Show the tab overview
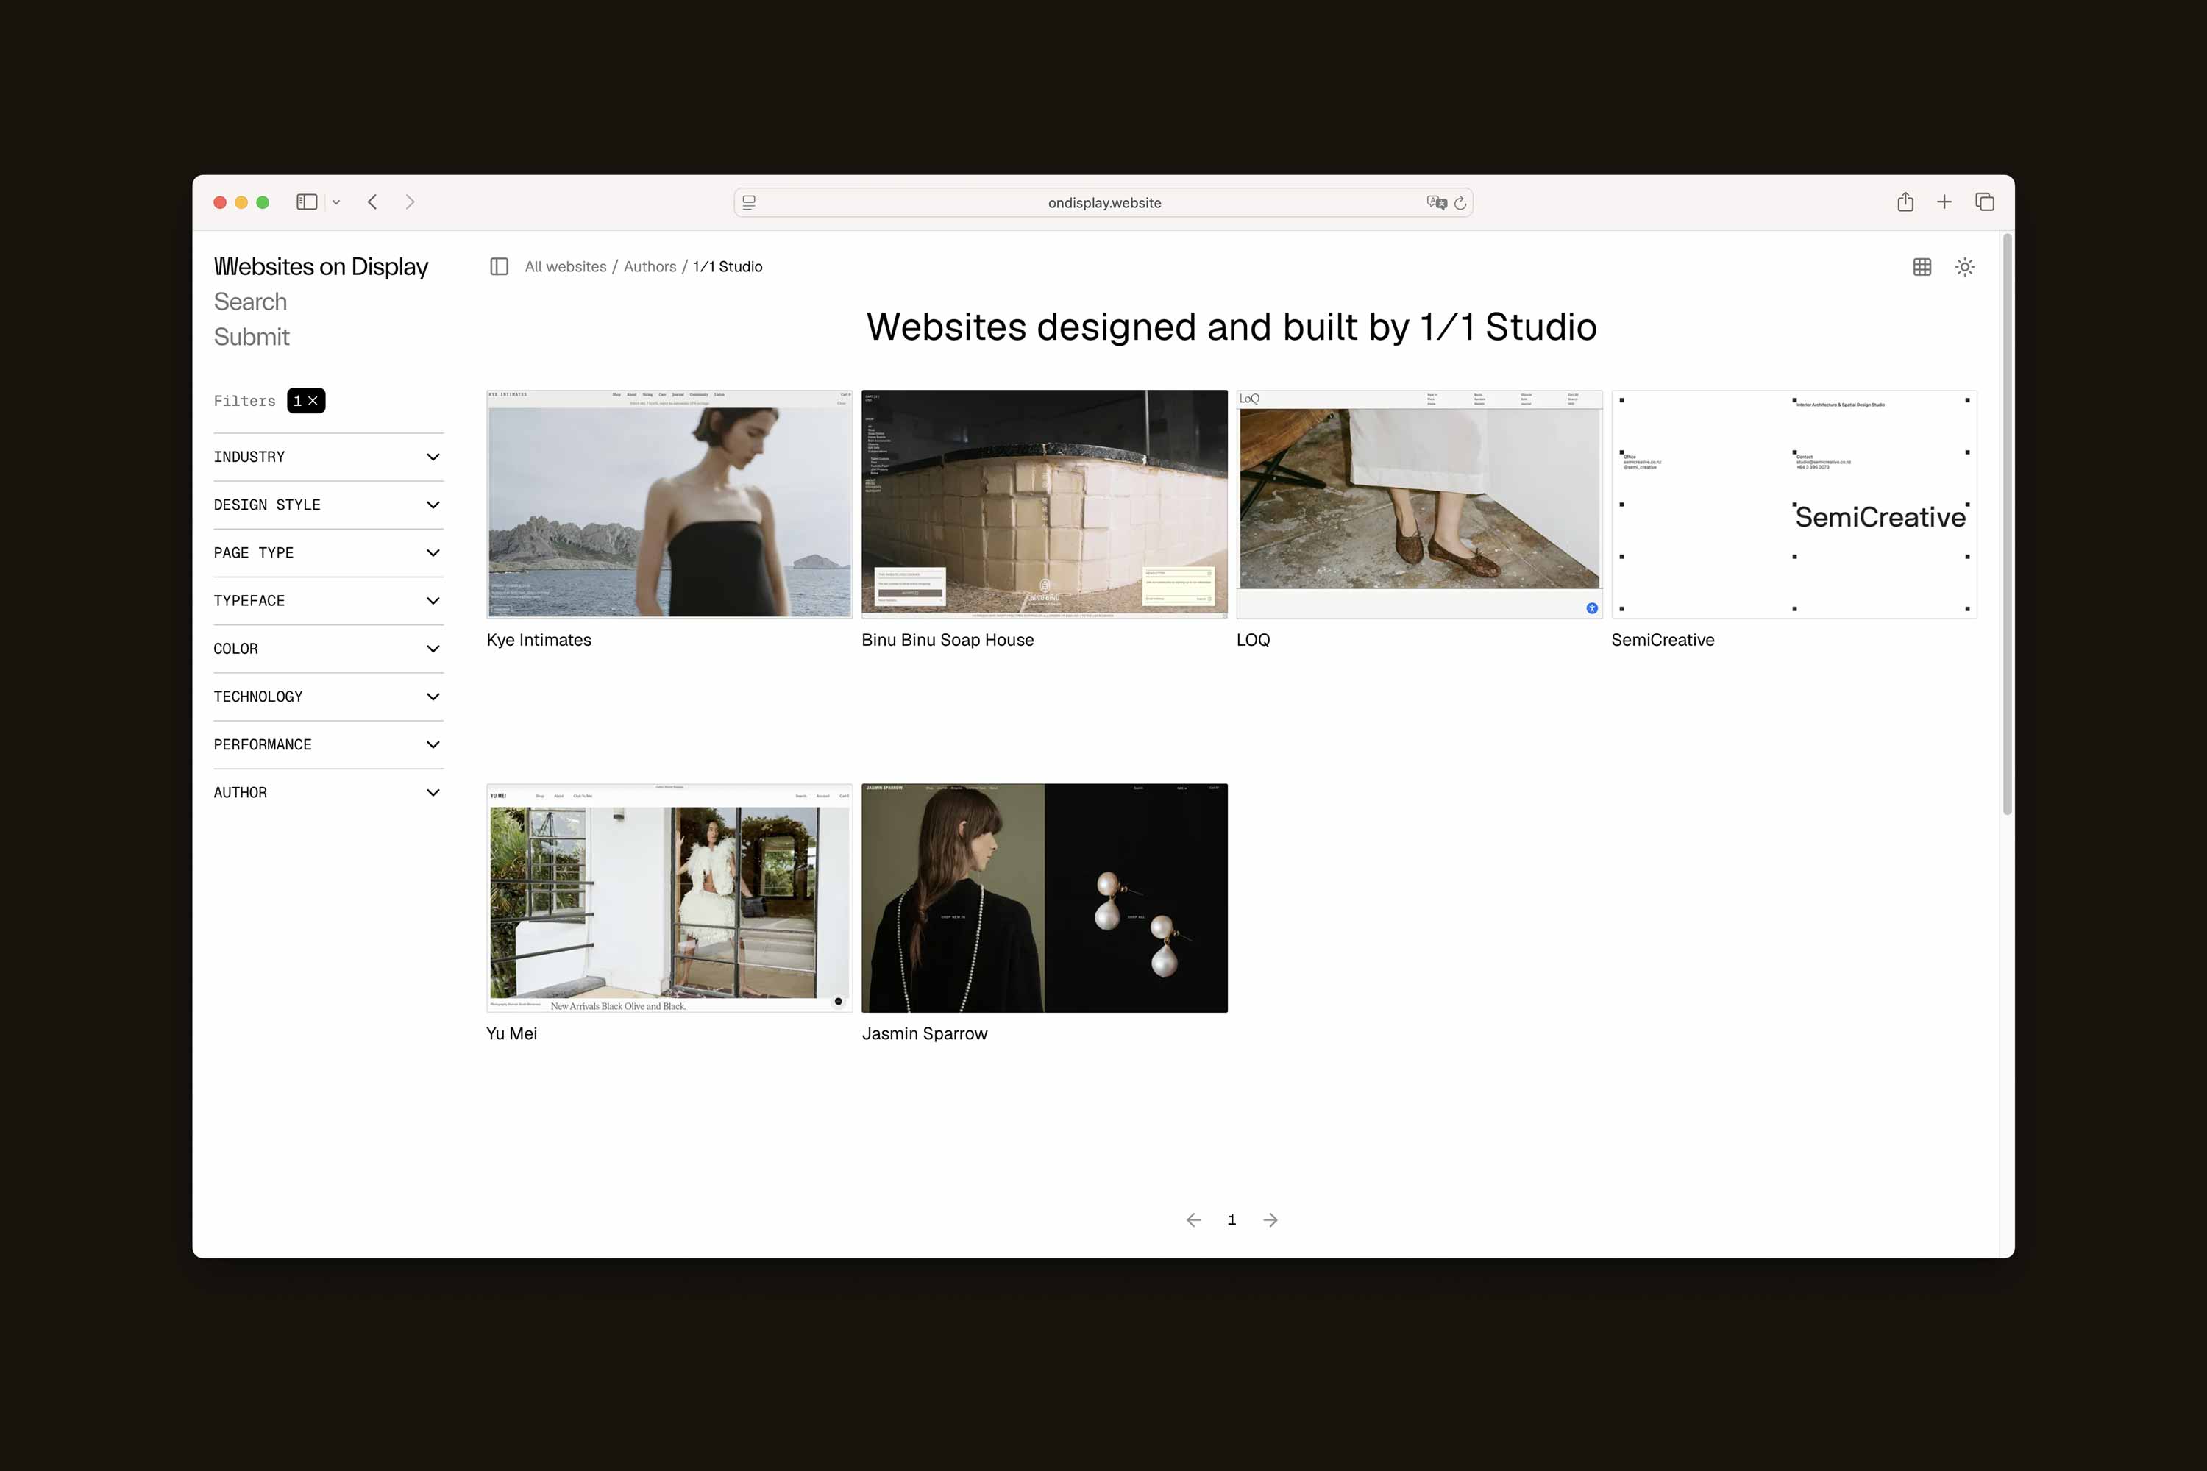This screenshot has height=1471, width=2207. (1985, 202)
